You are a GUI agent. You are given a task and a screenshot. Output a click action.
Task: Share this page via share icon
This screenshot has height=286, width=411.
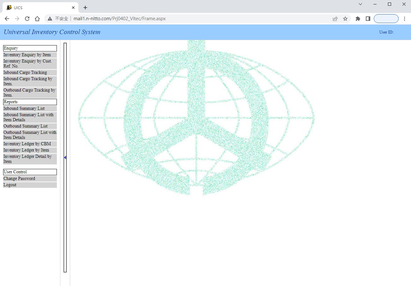point(335,19)
